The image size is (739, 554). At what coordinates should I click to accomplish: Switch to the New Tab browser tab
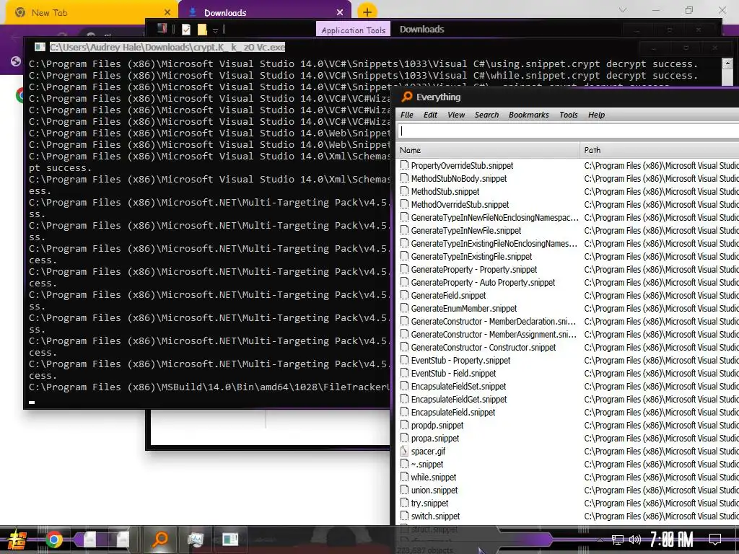[89, 13]
